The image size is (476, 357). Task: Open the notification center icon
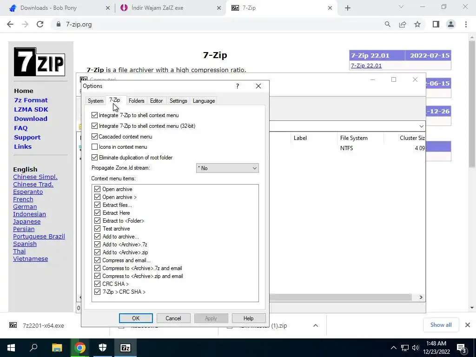[462, 348]
